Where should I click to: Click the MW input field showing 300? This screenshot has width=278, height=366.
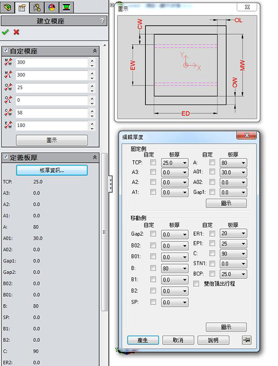(x=51, y=62)
